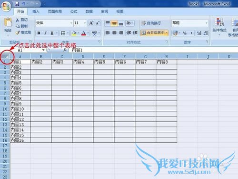Open text orientation options
This screenshot has height=179, width=238.
pos(129,23)
